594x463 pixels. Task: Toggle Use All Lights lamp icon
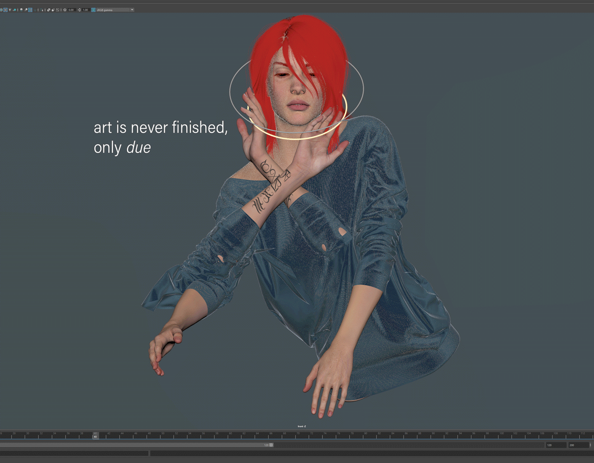tap(10, 10)
